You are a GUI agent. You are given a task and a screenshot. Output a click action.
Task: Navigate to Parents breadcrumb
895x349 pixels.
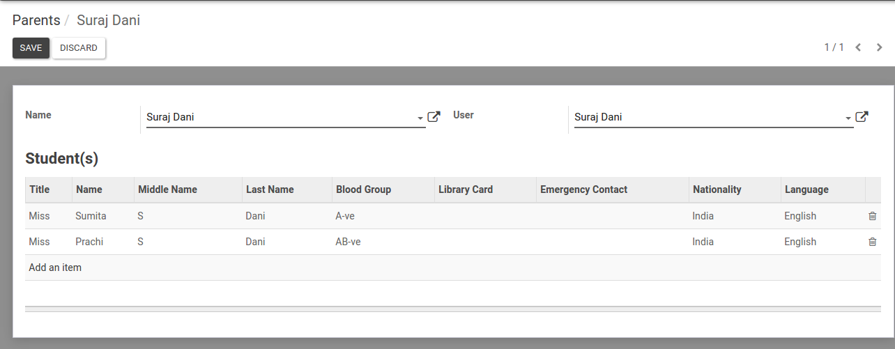(36, 20)
